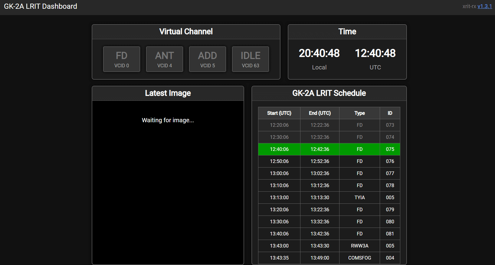The image size is (495, 265).
Task: Click the Type column header
Action: [x=360, y=113]
